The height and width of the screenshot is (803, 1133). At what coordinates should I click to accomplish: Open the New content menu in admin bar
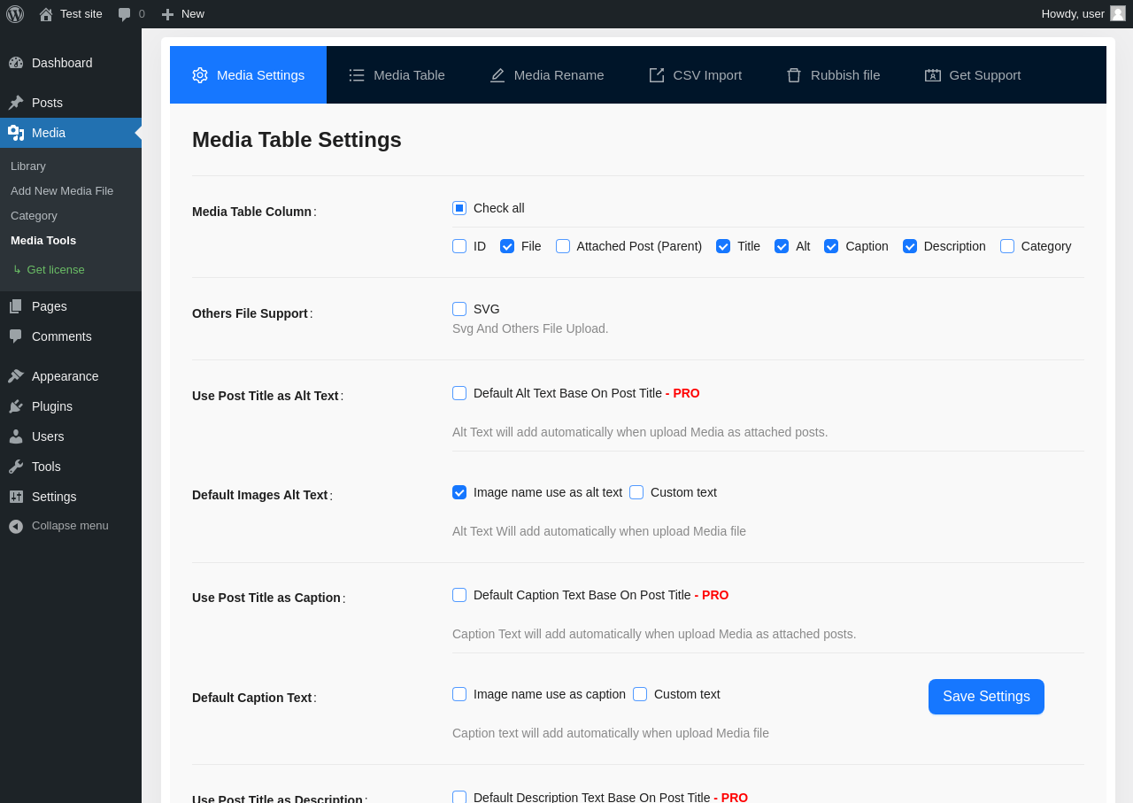coord(183,14)
